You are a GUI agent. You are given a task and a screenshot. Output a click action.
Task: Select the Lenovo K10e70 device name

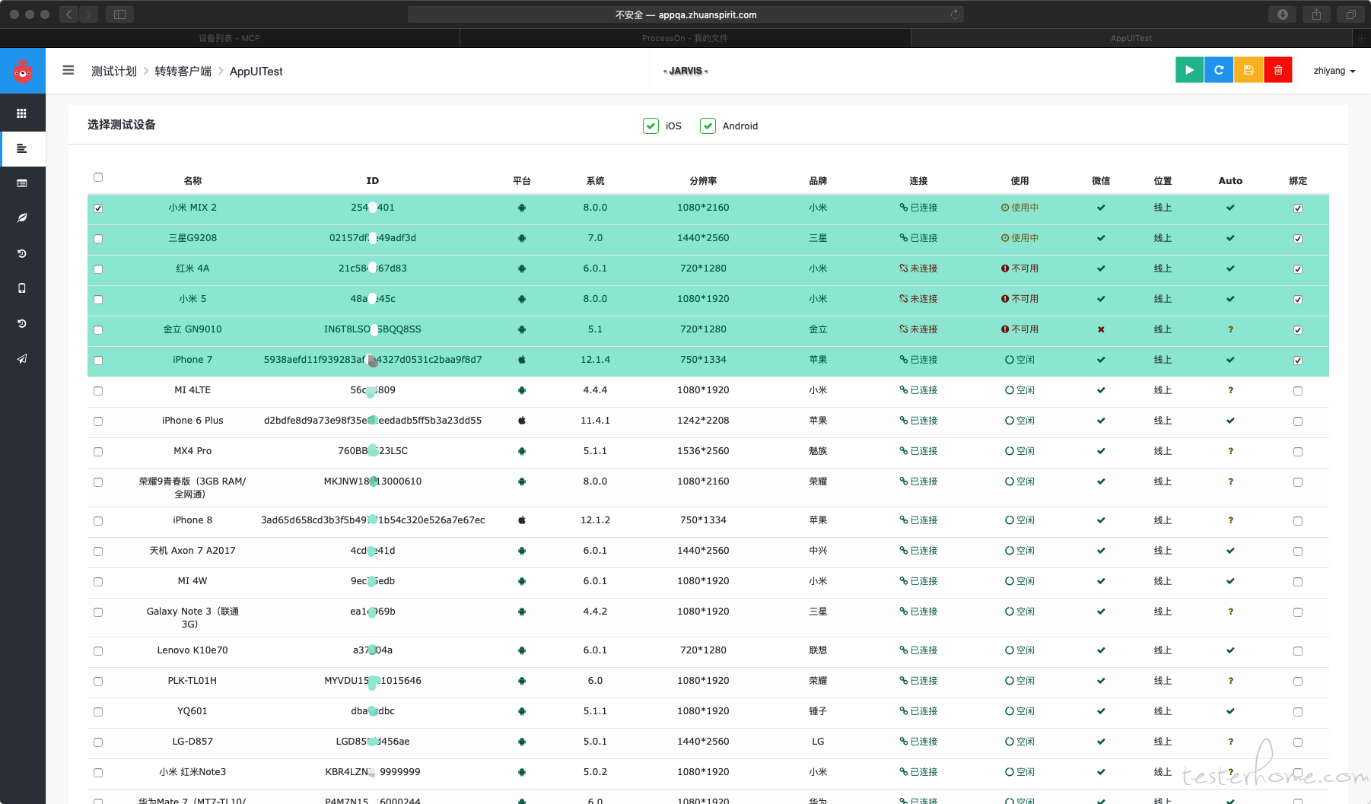[x=192, y=650]
